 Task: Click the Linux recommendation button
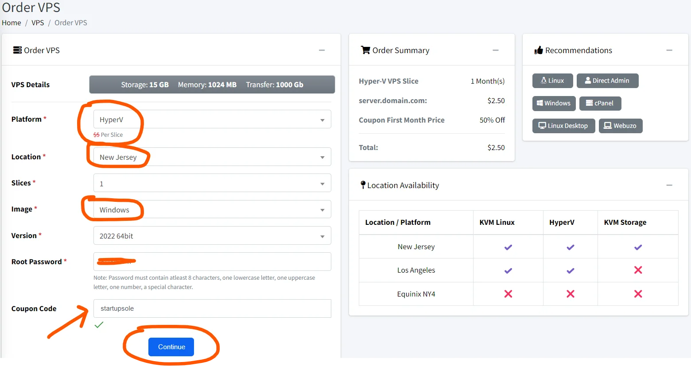pyautogui.click(x=552, y=81)
